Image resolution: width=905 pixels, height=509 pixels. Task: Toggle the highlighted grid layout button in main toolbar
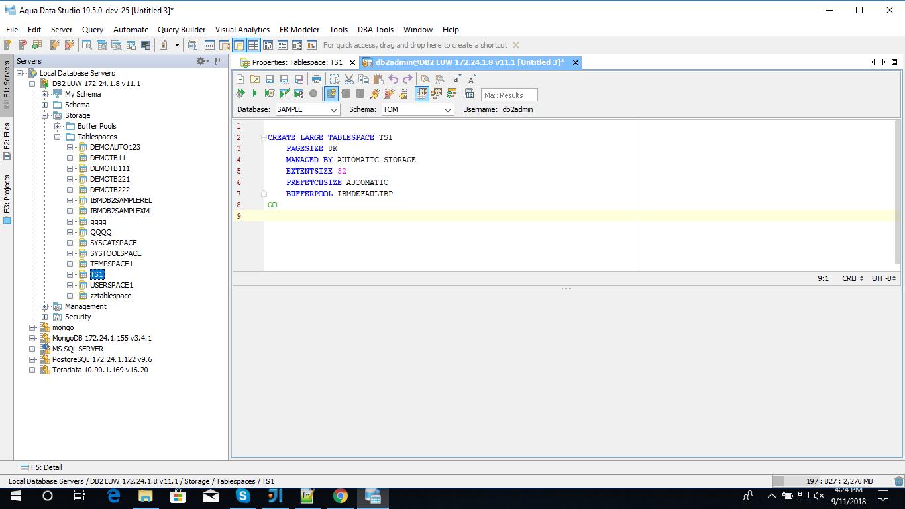coord(253,45)
